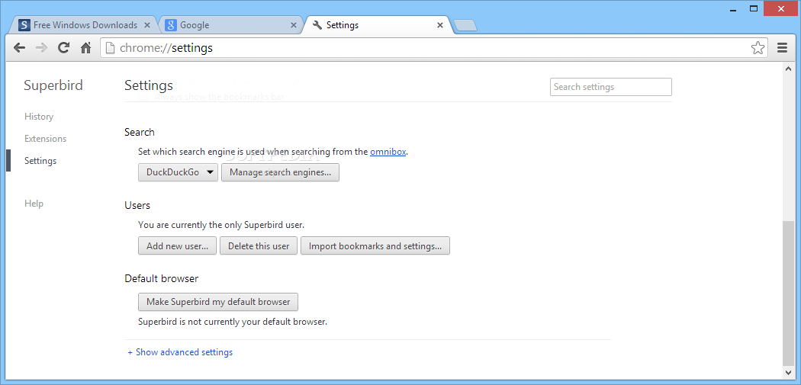Open the DuckDuckGo search engine dropdown

pos(179,172)
